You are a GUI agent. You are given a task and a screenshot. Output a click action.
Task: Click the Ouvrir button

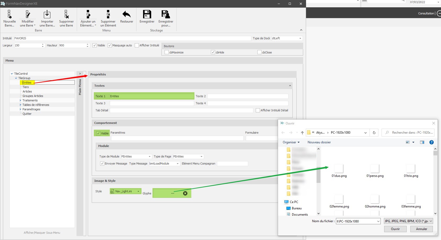(395, 229)
